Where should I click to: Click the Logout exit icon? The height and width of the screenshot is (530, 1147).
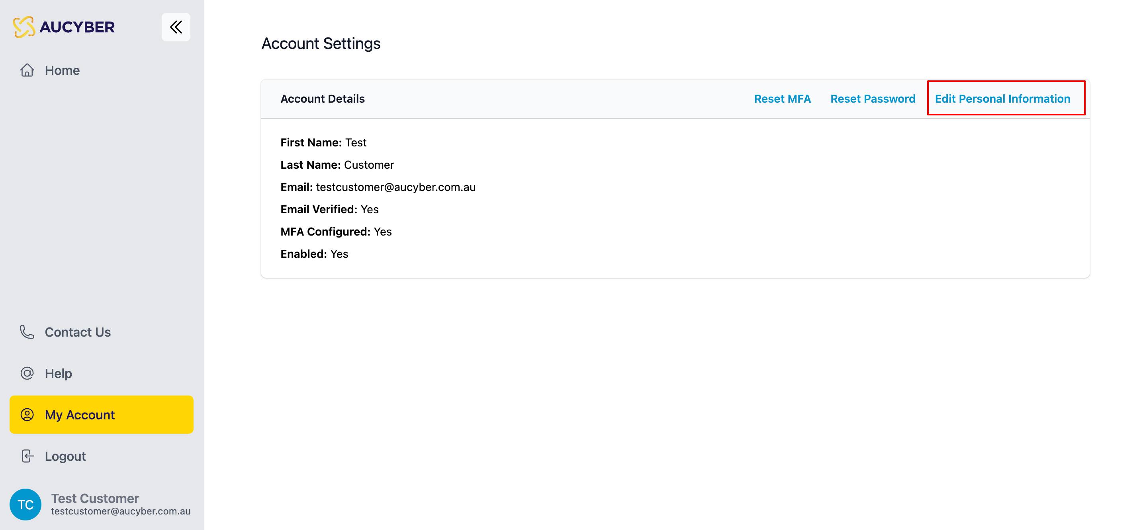(x=27, y=456)
